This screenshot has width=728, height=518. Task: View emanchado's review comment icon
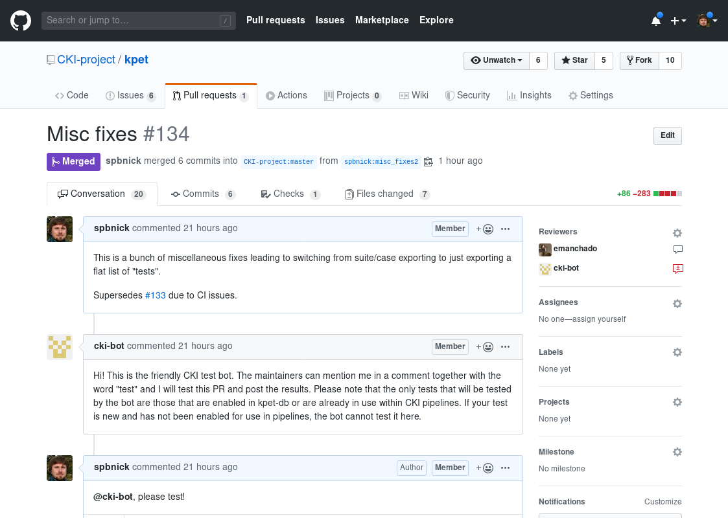pyautogui.click(x=678, y=249)
